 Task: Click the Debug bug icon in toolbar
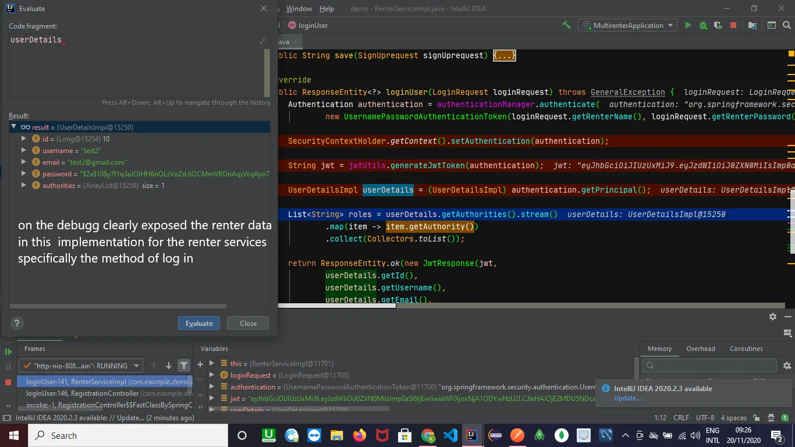coord(703,25)
